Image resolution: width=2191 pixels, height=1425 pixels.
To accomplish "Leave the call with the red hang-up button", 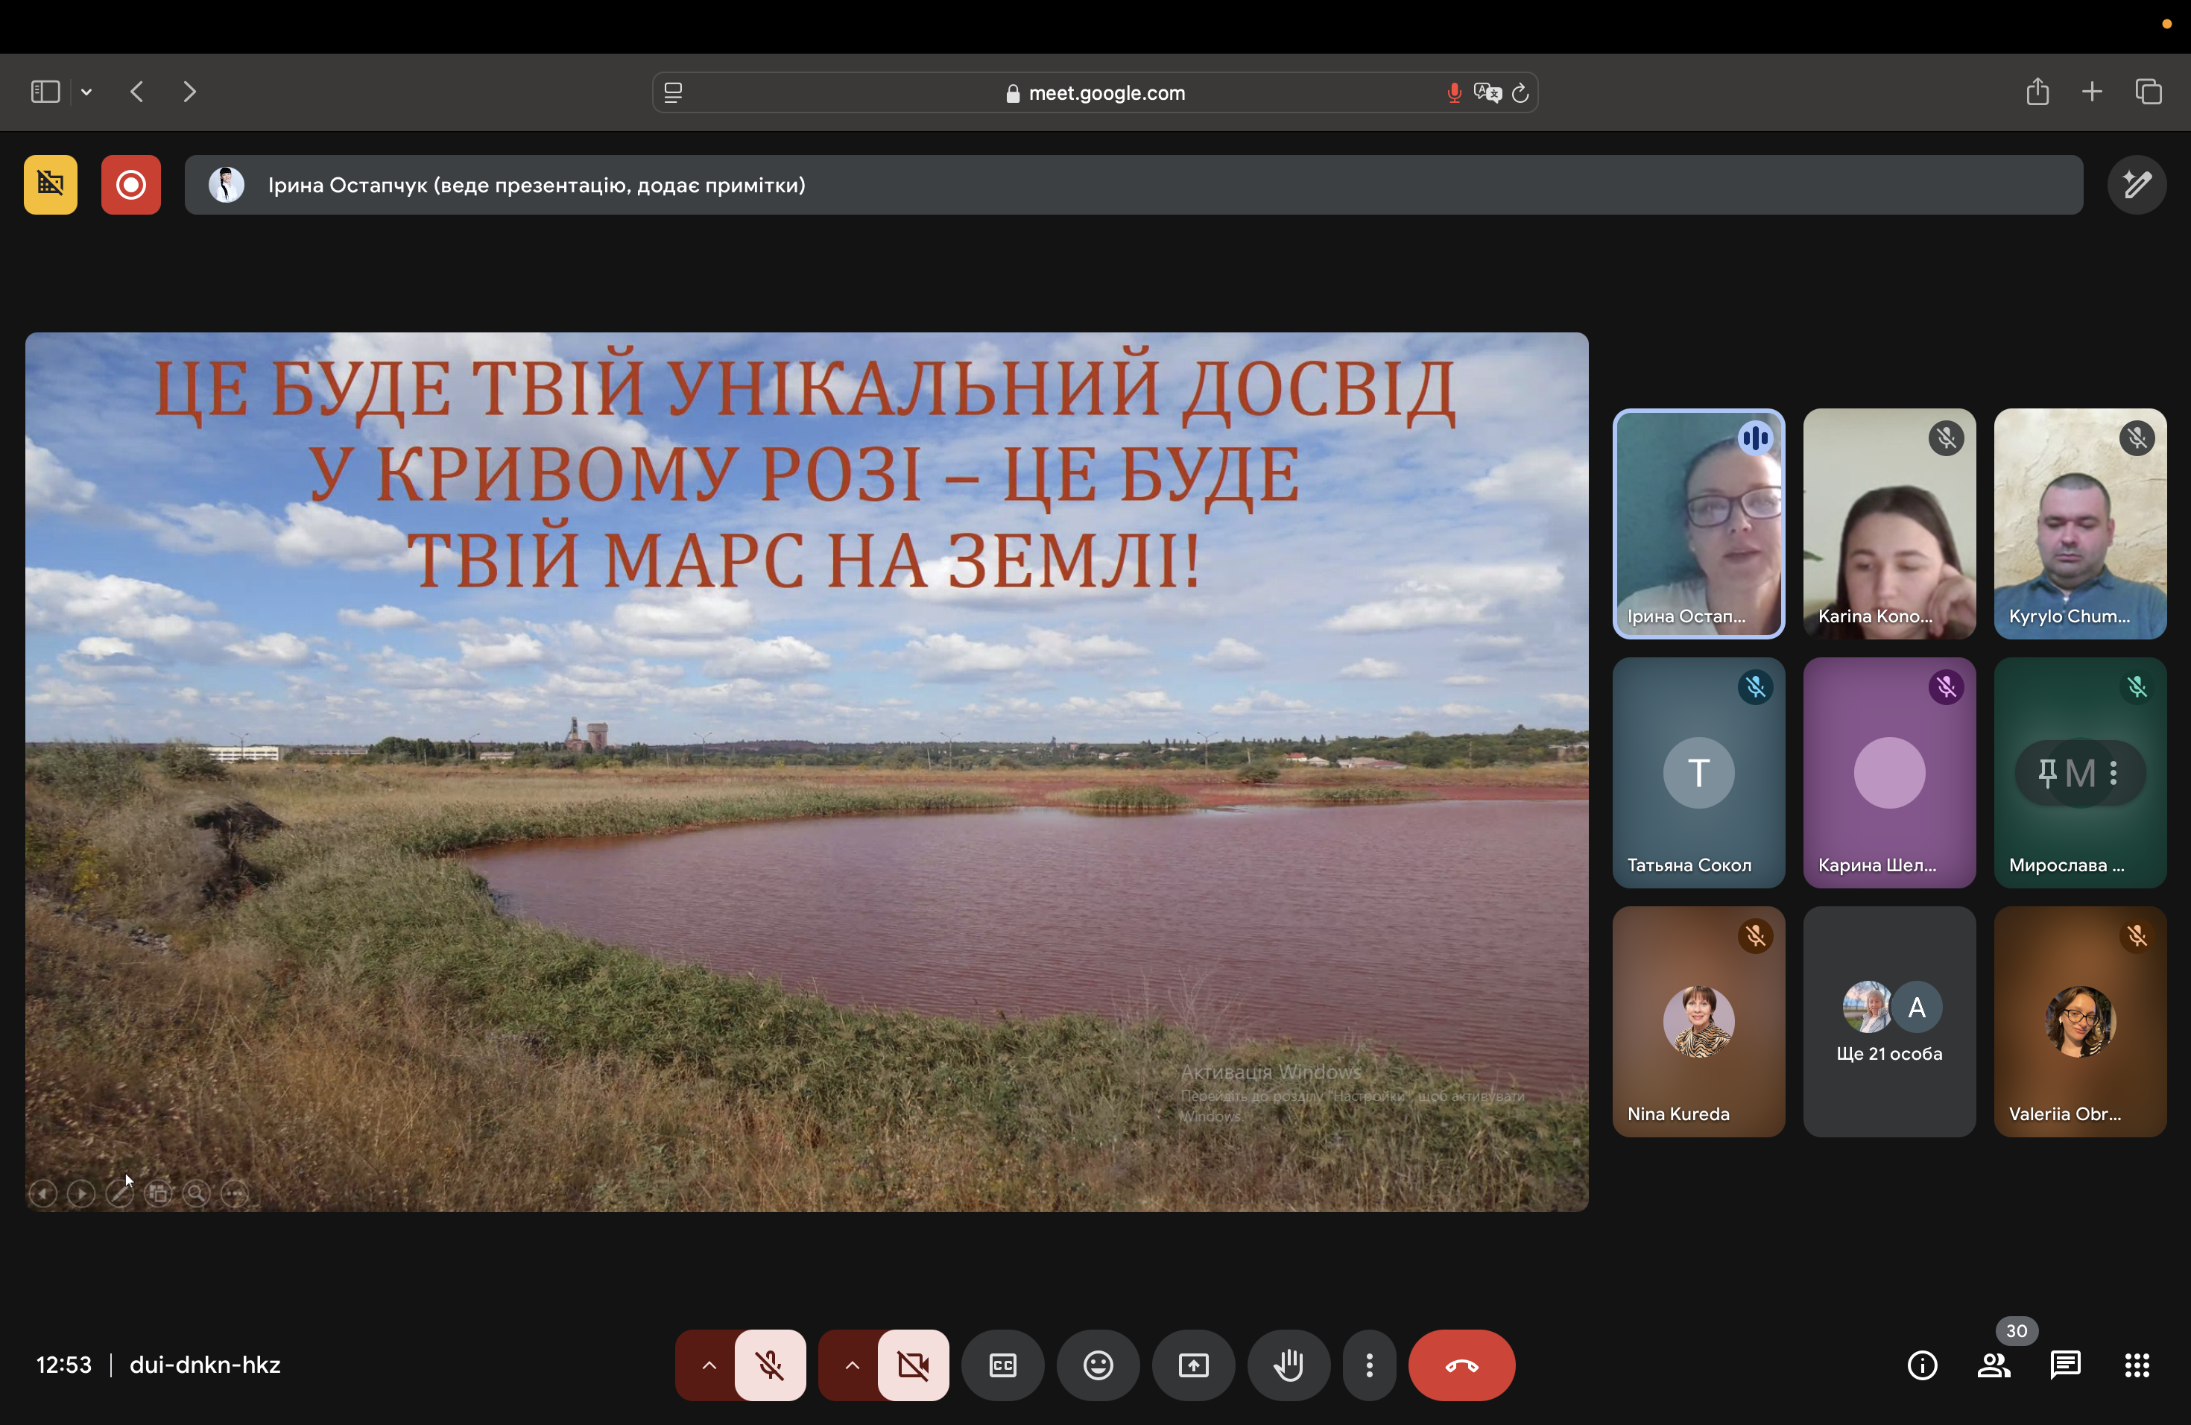I will coord(1461,1365).
